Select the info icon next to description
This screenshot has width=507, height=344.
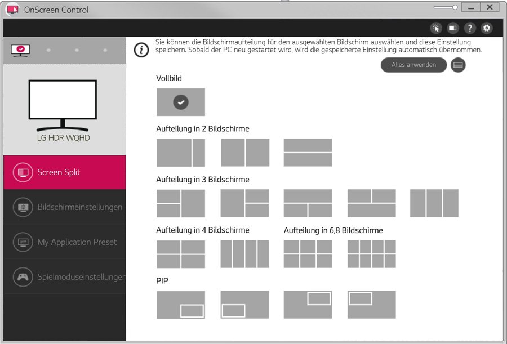click(x=141, y=50)
